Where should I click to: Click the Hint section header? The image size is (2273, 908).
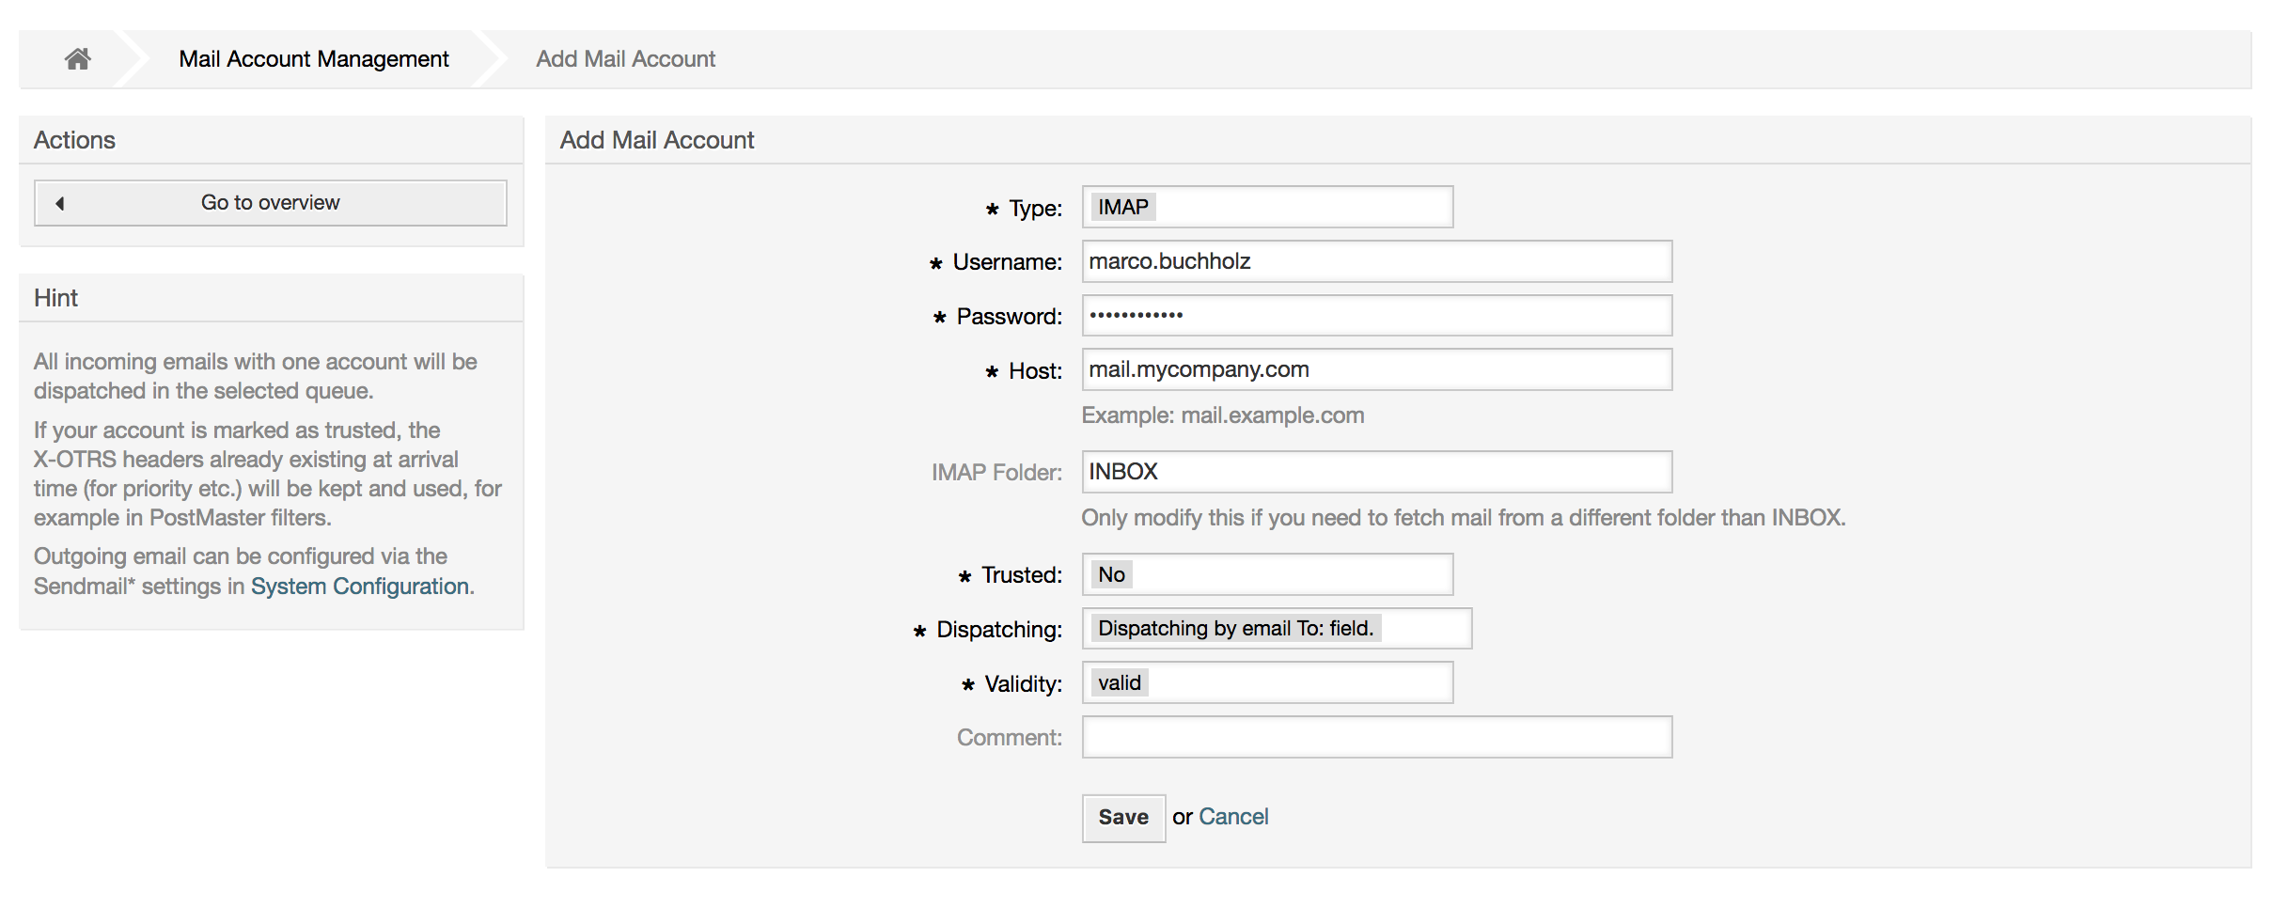(56, 297)
